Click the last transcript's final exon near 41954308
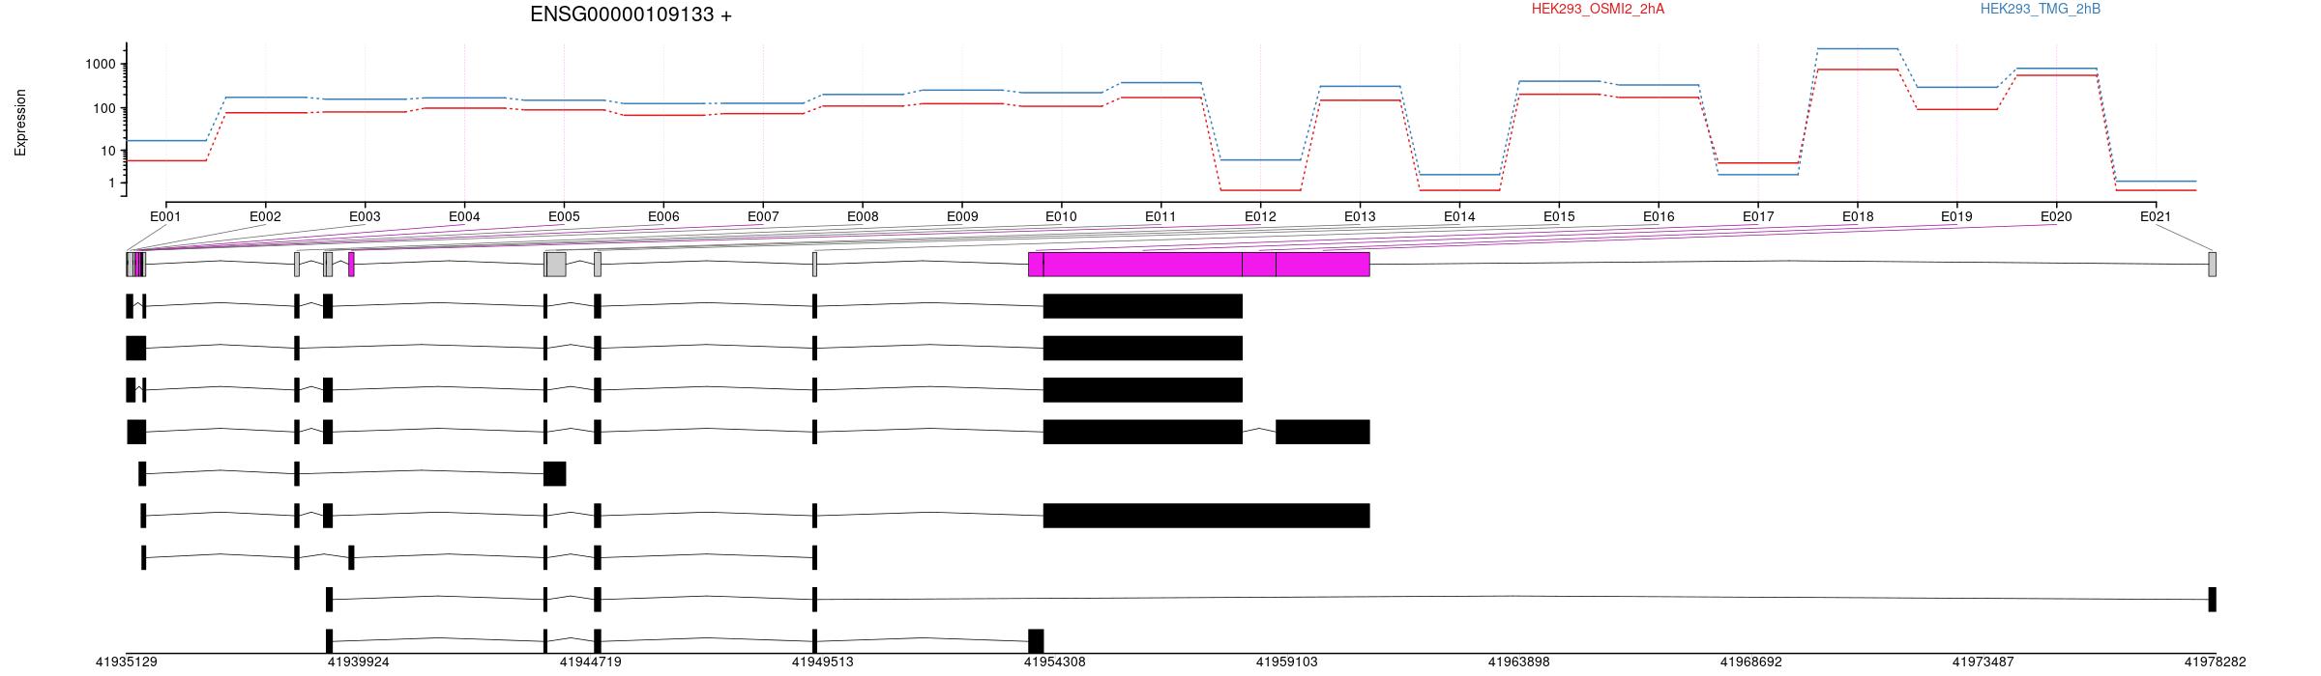 [x=1036, y=641]
